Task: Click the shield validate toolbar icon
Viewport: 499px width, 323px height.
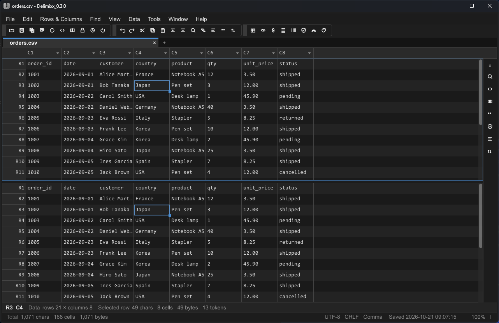Action: (304, 30)
